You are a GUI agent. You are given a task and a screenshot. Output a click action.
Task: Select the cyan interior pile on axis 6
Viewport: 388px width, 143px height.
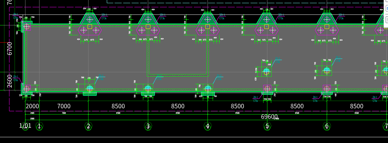click(327, 70)
